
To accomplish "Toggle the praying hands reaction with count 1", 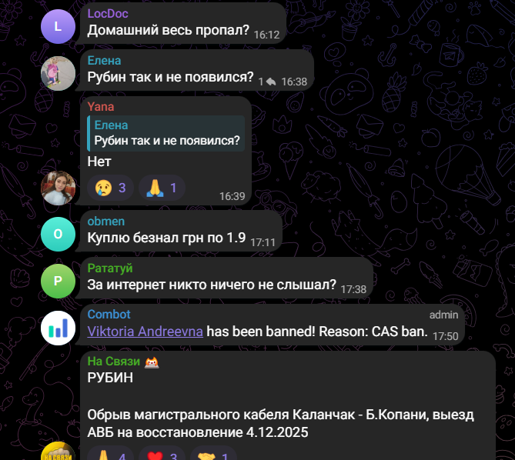I will (x=162, y=188).
